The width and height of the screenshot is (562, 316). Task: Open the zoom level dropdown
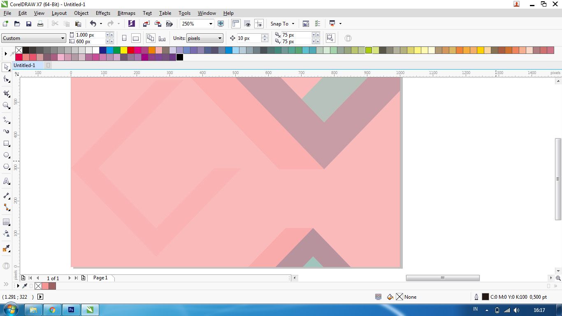click(211, 24)
